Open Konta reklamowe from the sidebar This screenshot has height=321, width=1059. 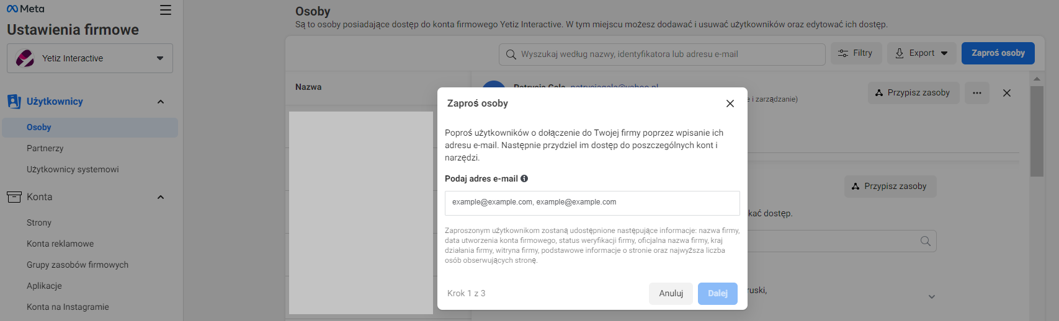click(x=60, y=244)
